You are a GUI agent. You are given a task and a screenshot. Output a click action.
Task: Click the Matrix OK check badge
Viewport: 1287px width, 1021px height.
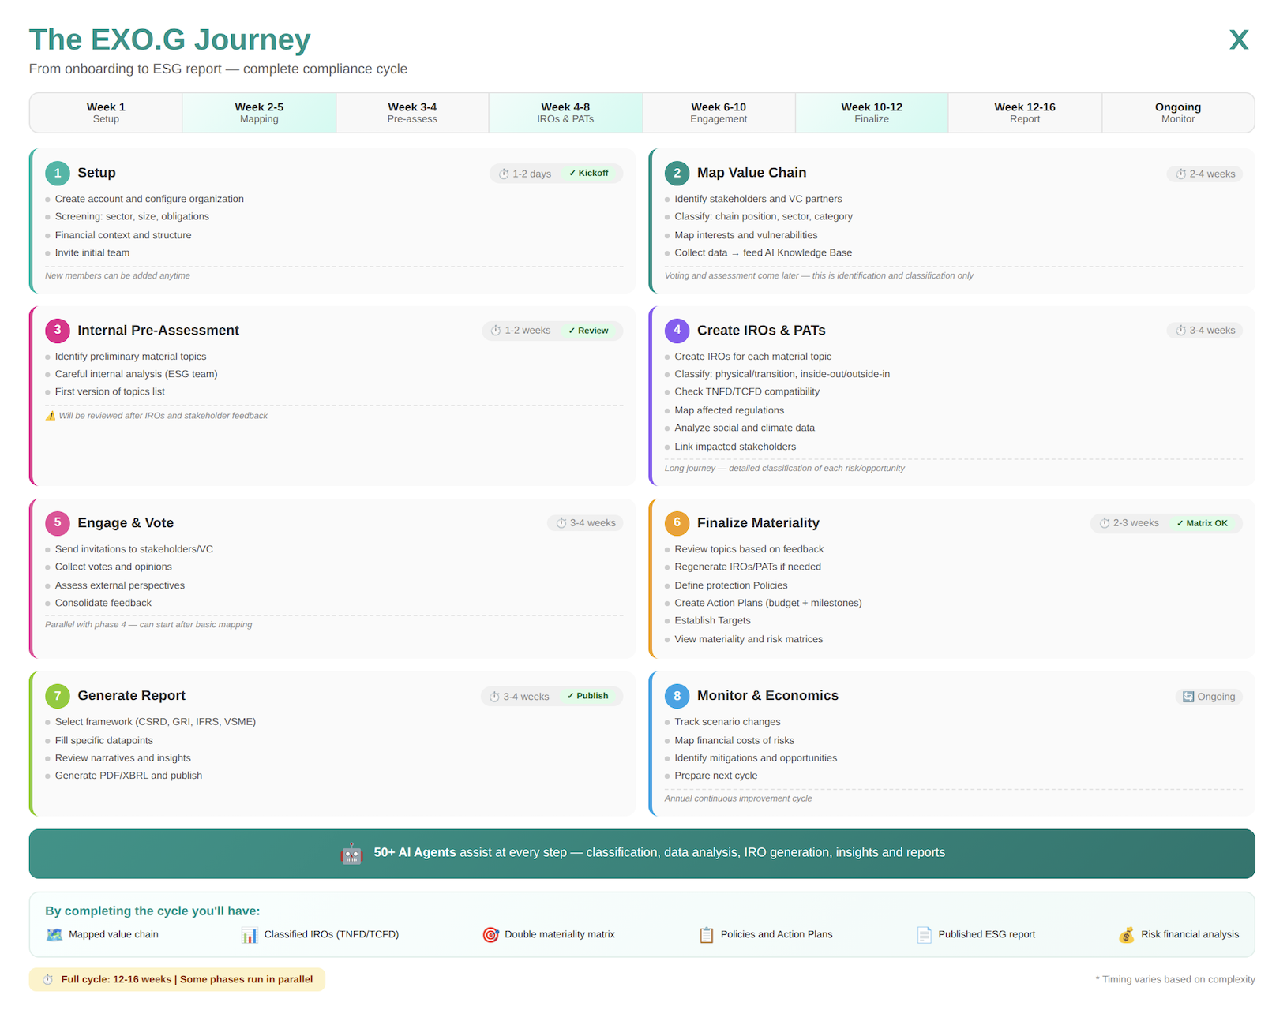[1203, 523]
